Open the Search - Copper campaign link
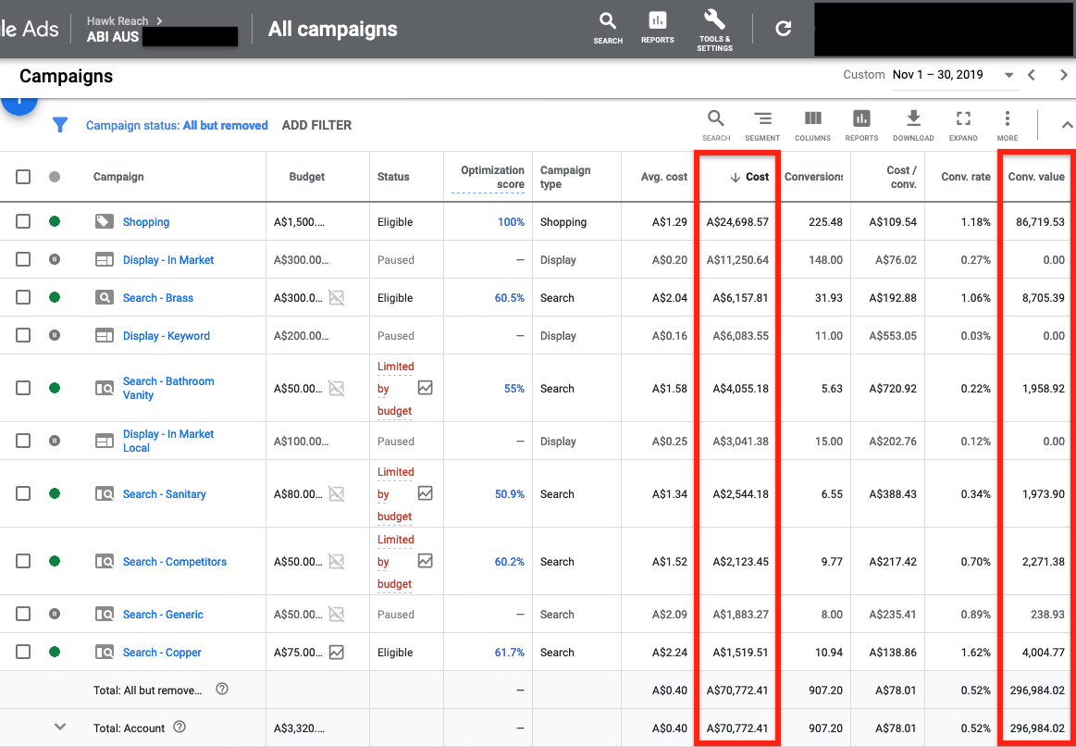Viewport: 1076px width, 747px height. (162, 653)
